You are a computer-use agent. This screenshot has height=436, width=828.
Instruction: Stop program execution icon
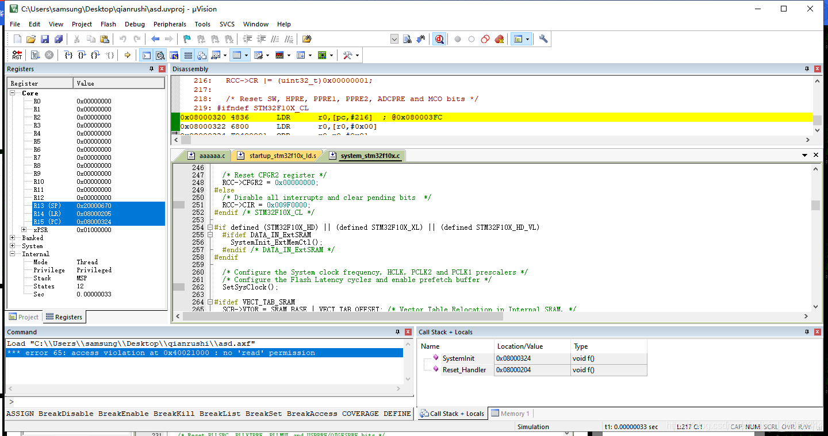pos(49,55)
